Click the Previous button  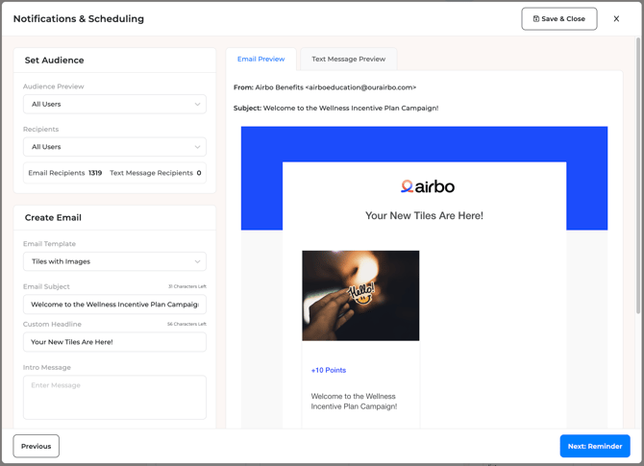pos(37,446)
